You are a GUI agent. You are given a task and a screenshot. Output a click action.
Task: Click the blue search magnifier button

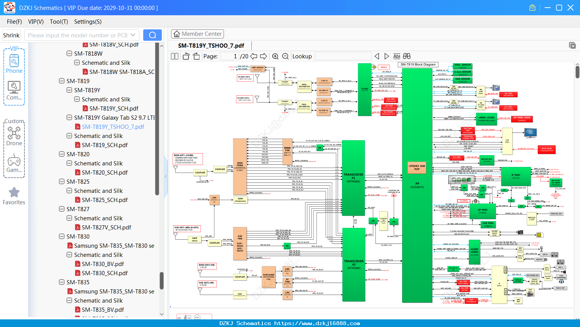[x=152, y=35]
